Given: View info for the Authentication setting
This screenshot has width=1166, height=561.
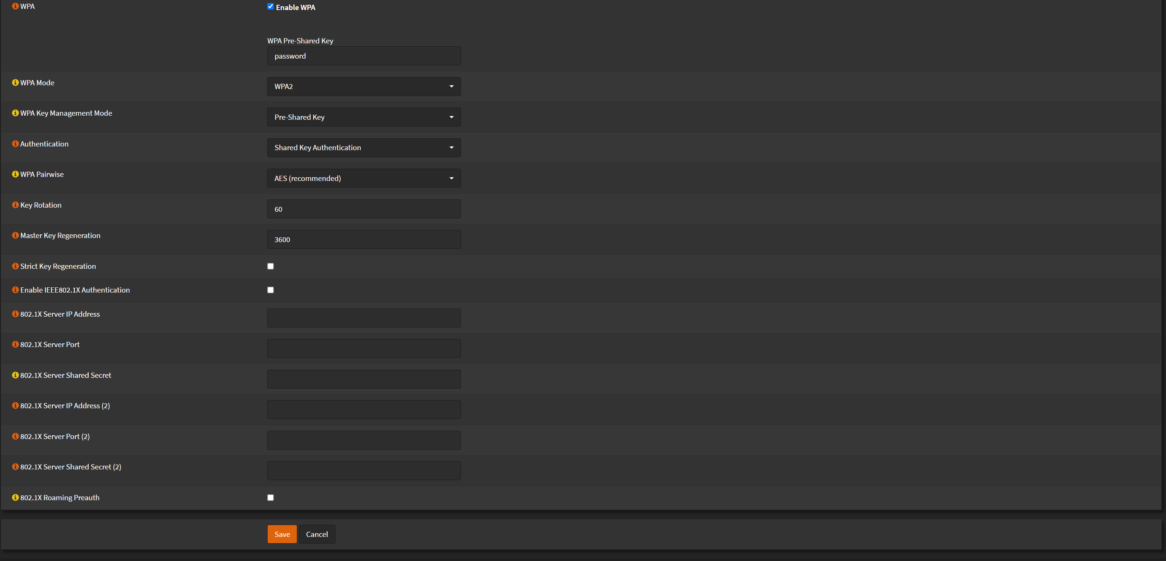Looking at the screenshot, I should click(14, 143).
